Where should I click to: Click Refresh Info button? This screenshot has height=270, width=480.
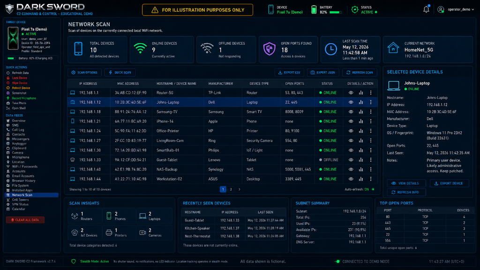pyautogui.click(x=406, y=192)
